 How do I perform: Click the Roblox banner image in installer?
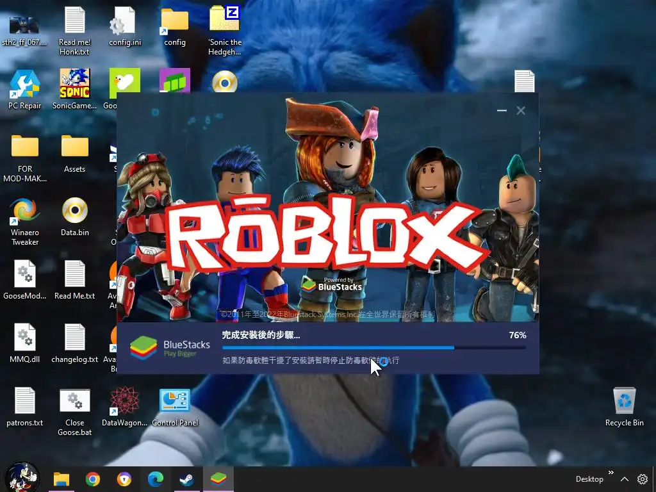327,208
